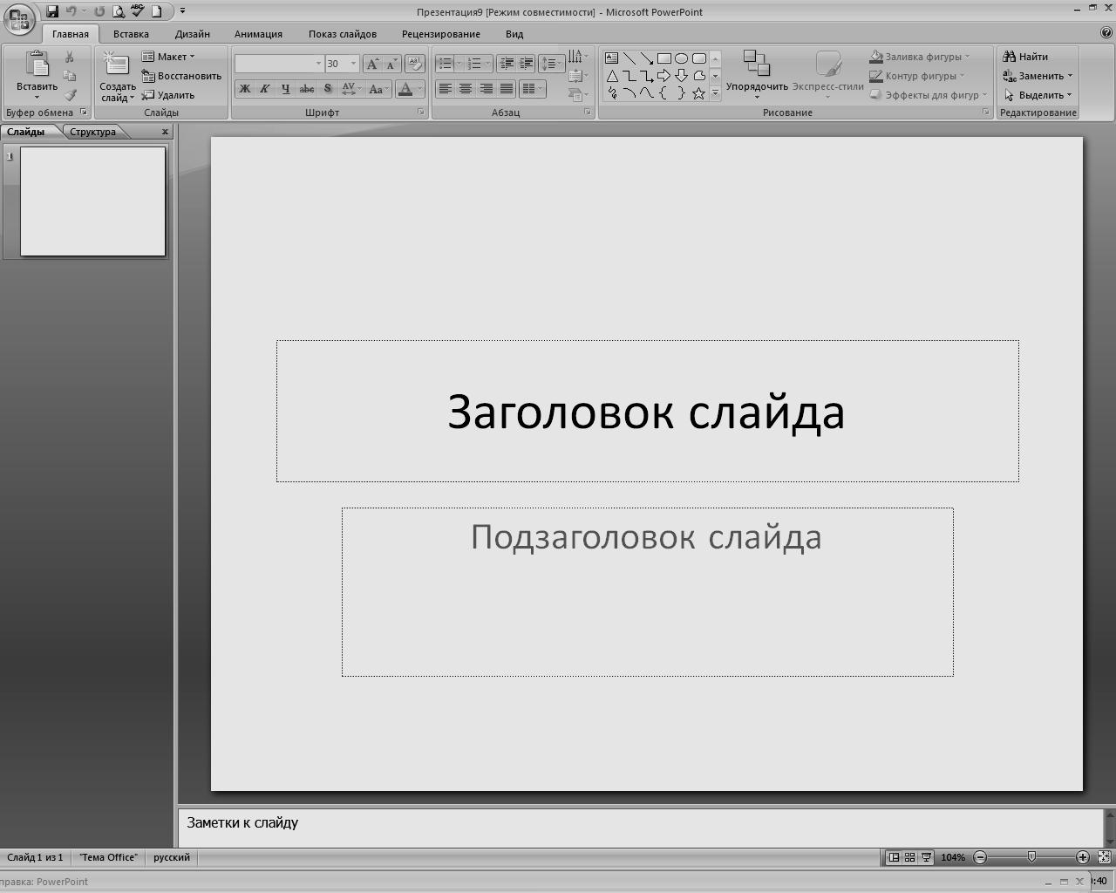1116x893 pixels.
Task: Increase font size with large A
Action: click(x=372, y=64)
